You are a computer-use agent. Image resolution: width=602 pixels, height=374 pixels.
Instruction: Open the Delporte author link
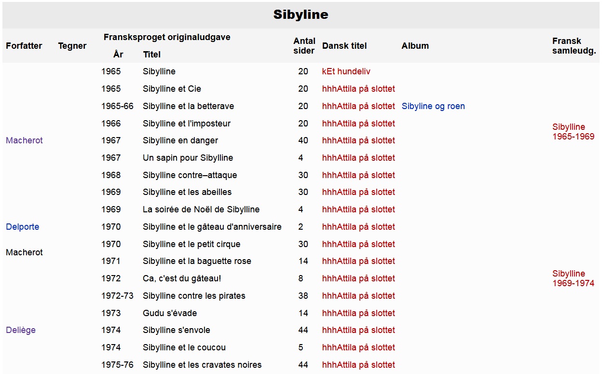point(23,227)
